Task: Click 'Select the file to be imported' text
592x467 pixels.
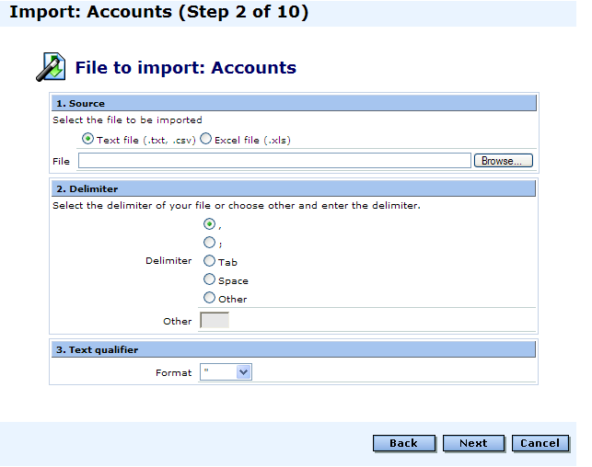Action: [x=127, y=120]
